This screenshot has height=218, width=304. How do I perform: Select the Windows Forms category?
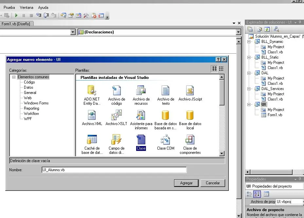pos(36,103)
